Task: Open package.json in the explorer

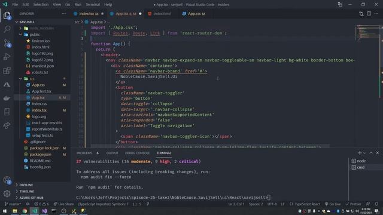Action: pyautogui.click(x=40, y=154)
